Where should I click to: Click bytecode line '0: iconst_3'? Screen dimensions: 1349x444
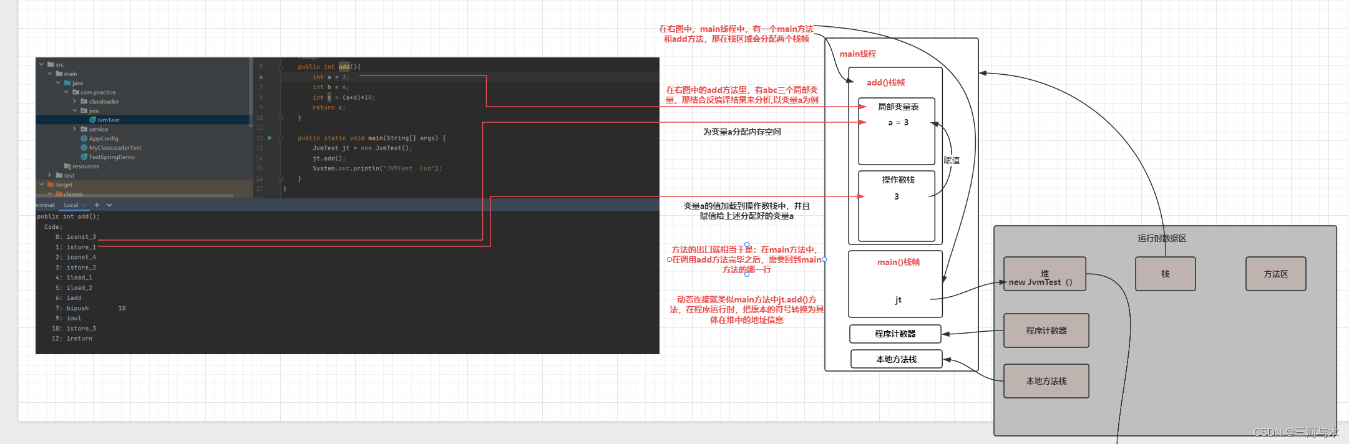(x=75, y=237)
